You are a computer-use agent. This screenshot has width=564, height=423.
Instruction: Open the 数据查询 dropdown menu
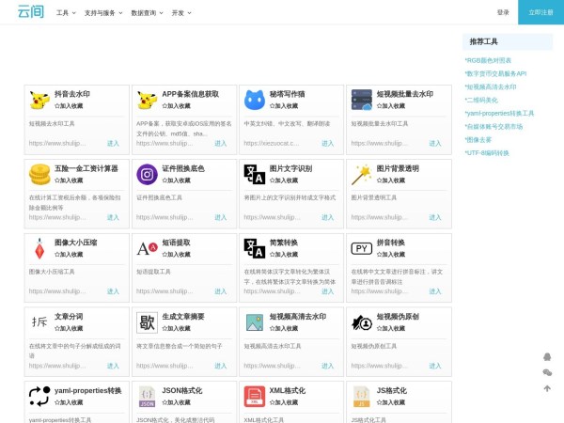147,13
